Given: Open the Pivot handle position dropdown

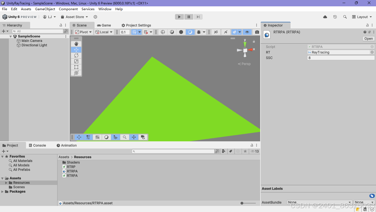Looking at the screenshot, I should pos(83,32).
